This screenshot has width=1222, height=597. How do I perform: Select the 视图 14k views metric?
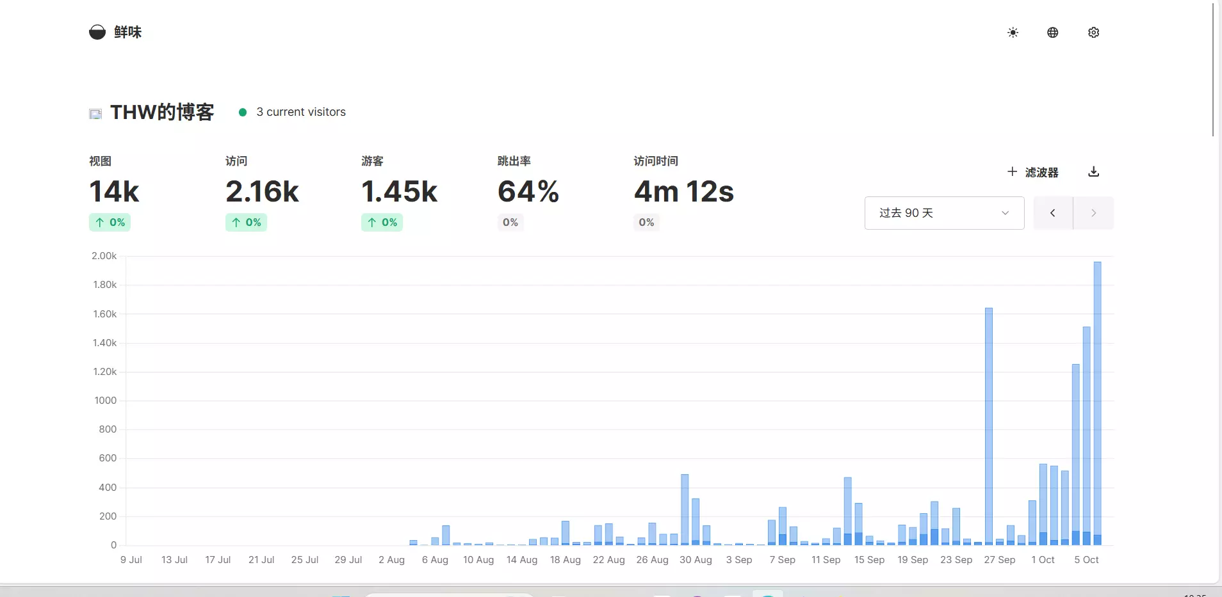114,191
